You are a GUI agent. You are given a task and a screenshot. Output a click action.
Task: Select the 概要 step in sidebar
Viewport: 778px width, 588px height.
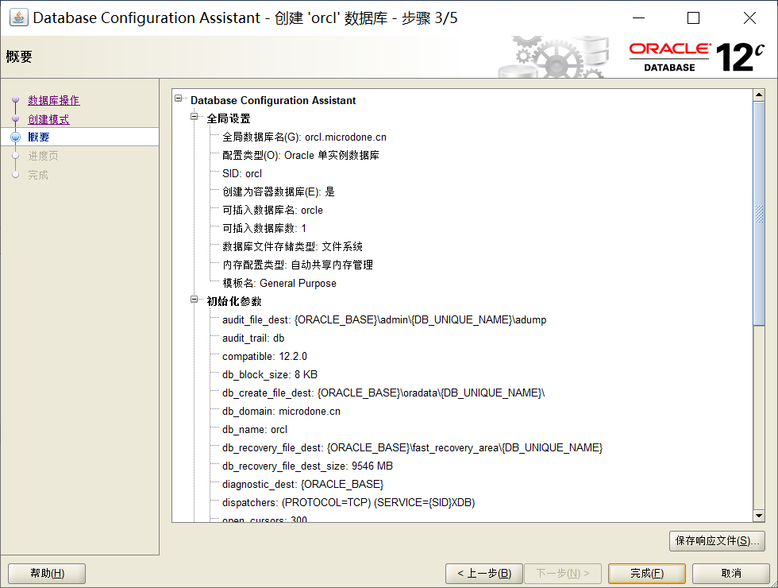tap(39, 137)
